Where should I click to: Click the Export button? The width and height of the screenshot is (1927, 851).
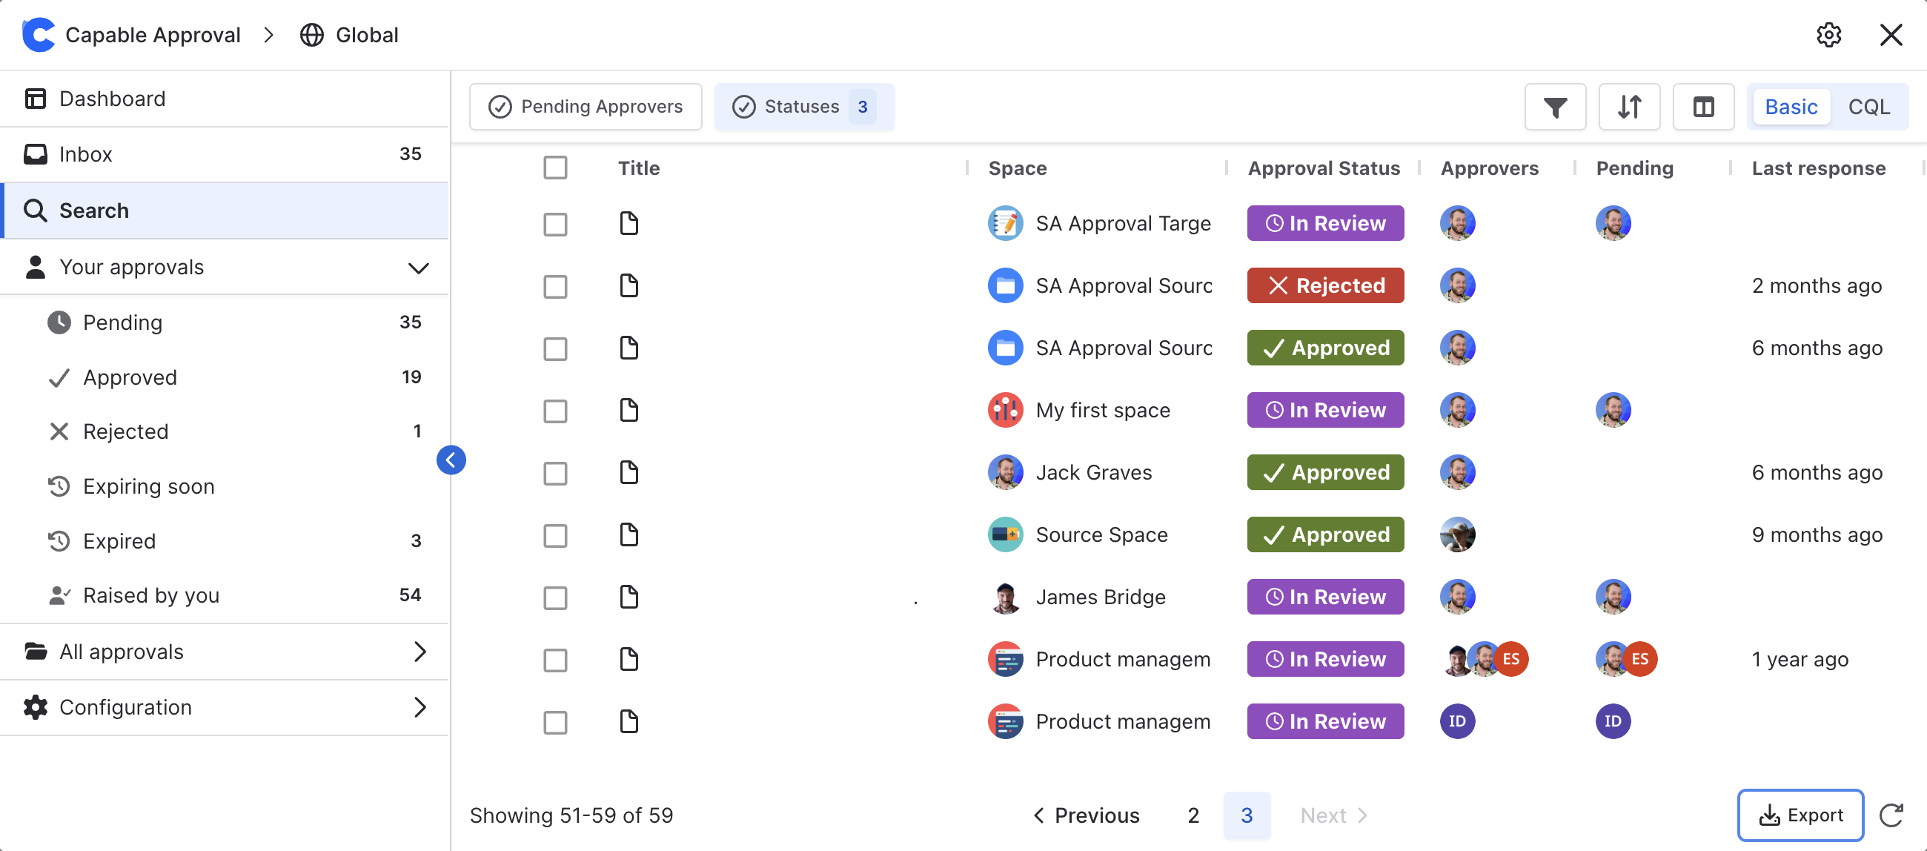1800,815
